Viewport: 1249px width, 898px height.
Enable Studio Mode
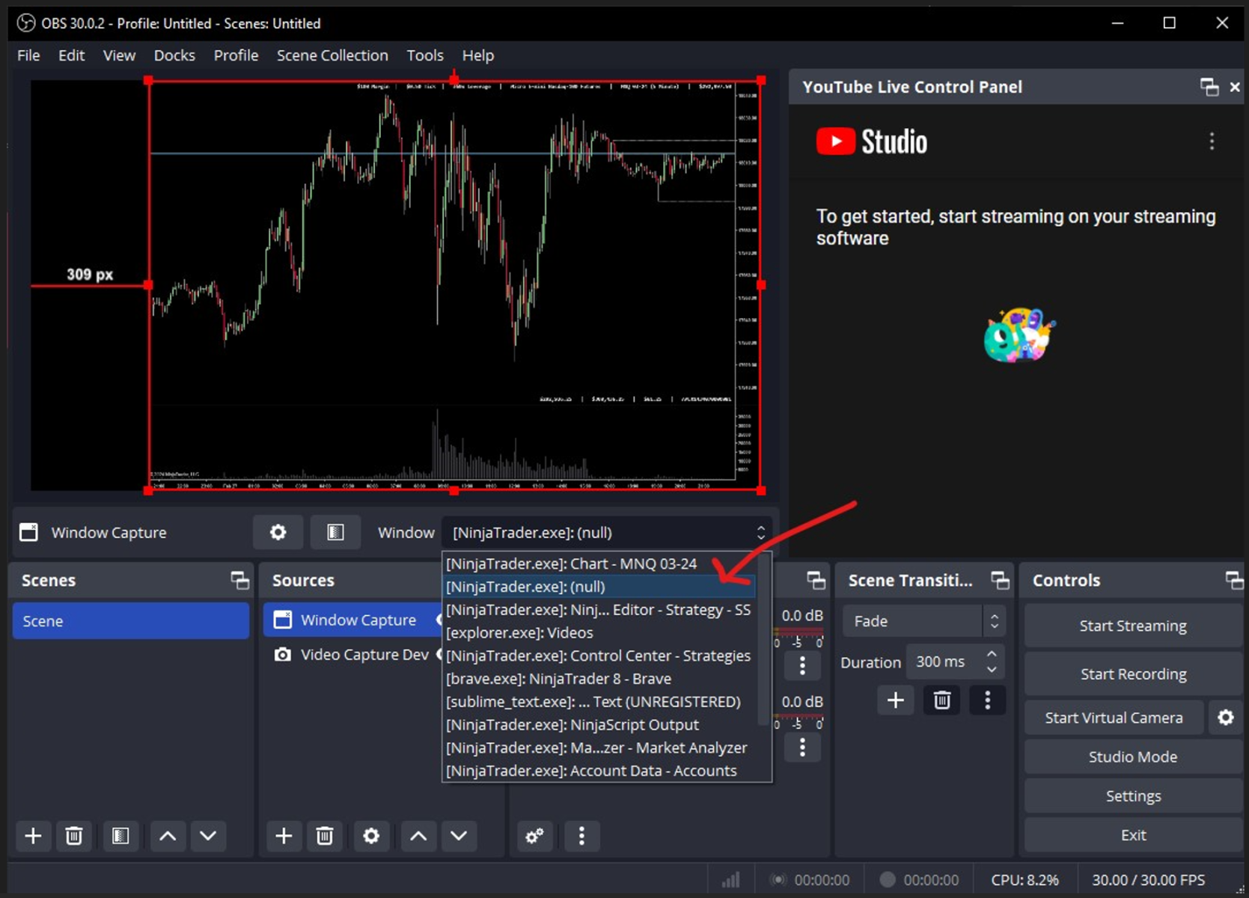(x=1133, y=757)
